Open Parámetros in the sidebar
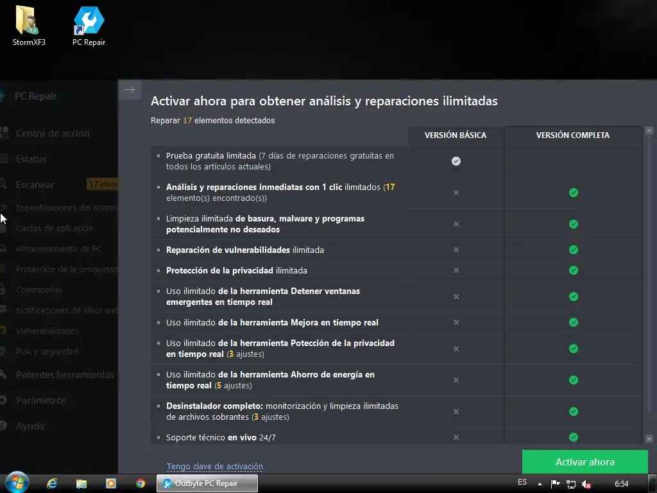Image resolution: width=657 pixels, height=493 pixels. 40,401
